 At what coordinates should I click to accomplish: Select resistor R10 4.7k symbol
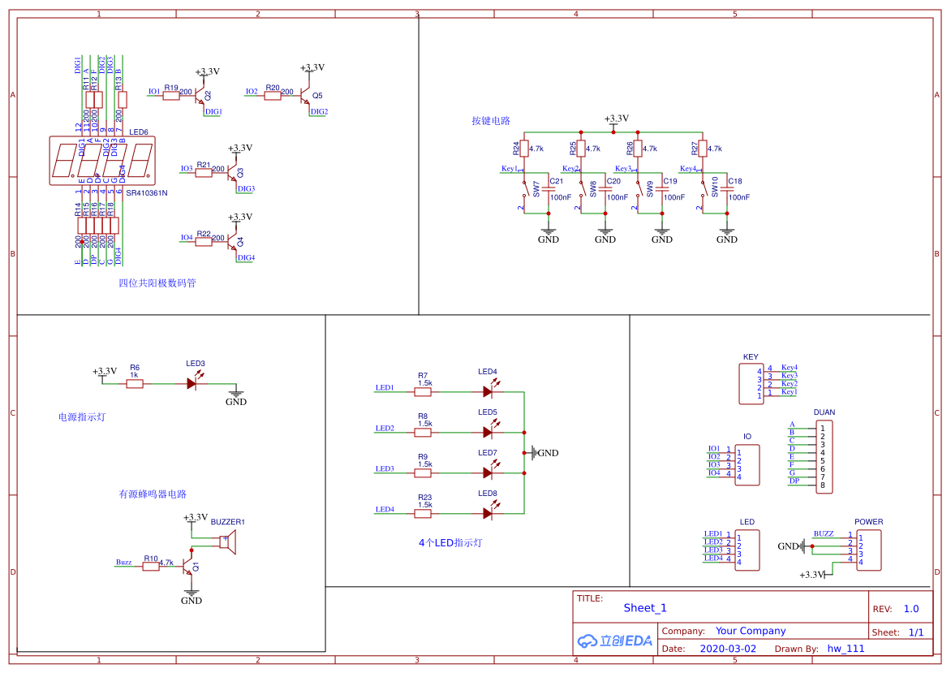[151, 566]
